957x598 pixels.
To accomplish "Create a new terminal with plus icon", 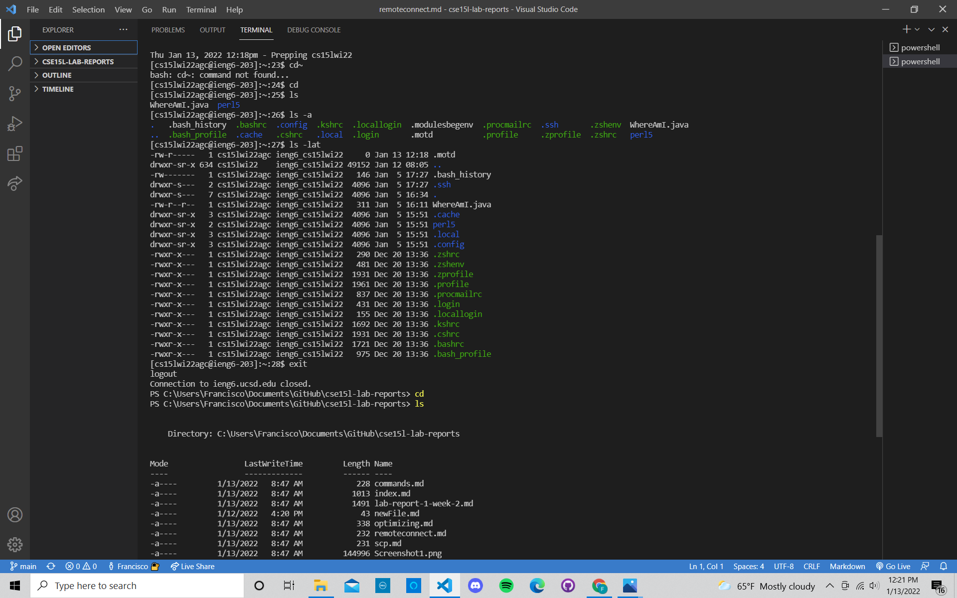I will pos(906,29).
